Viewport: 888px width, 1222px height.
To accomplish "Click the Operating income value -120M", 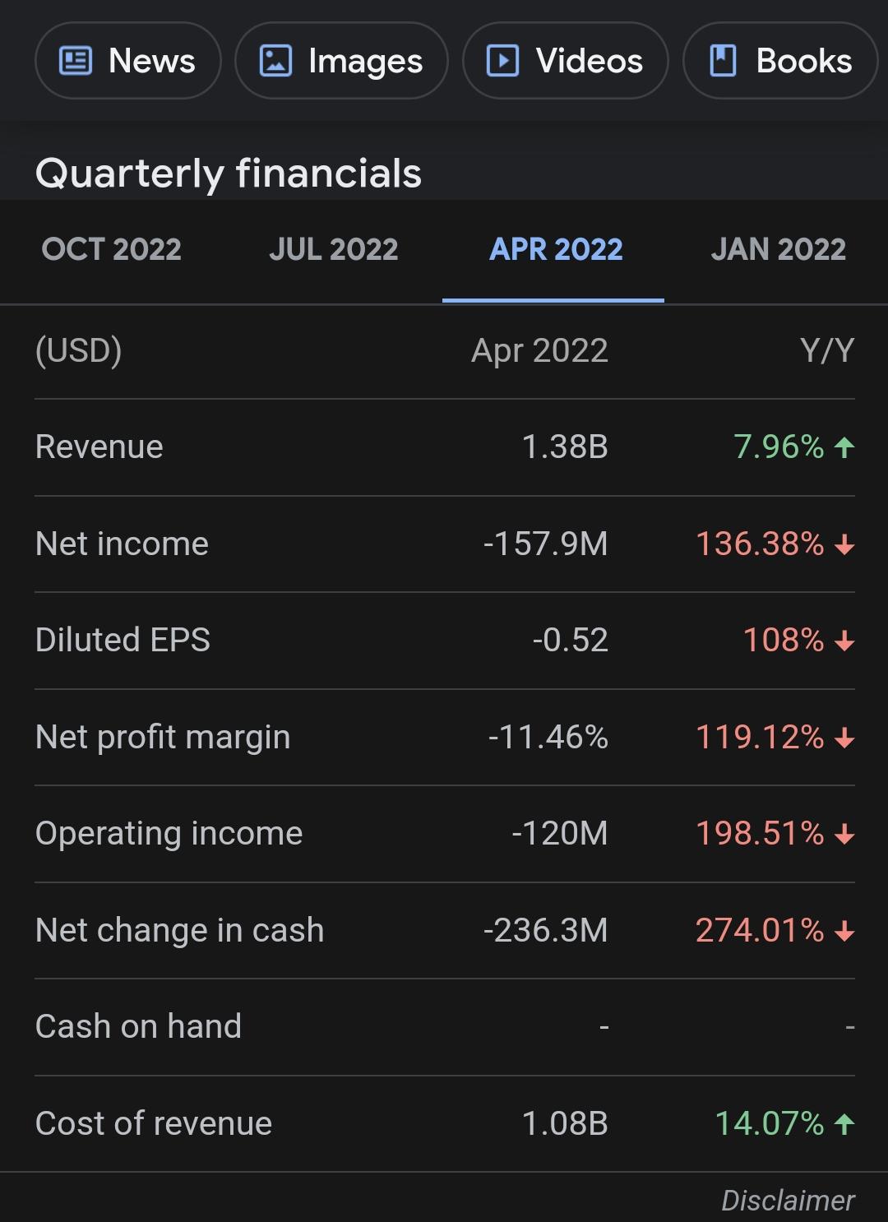I will click(559, 834).
